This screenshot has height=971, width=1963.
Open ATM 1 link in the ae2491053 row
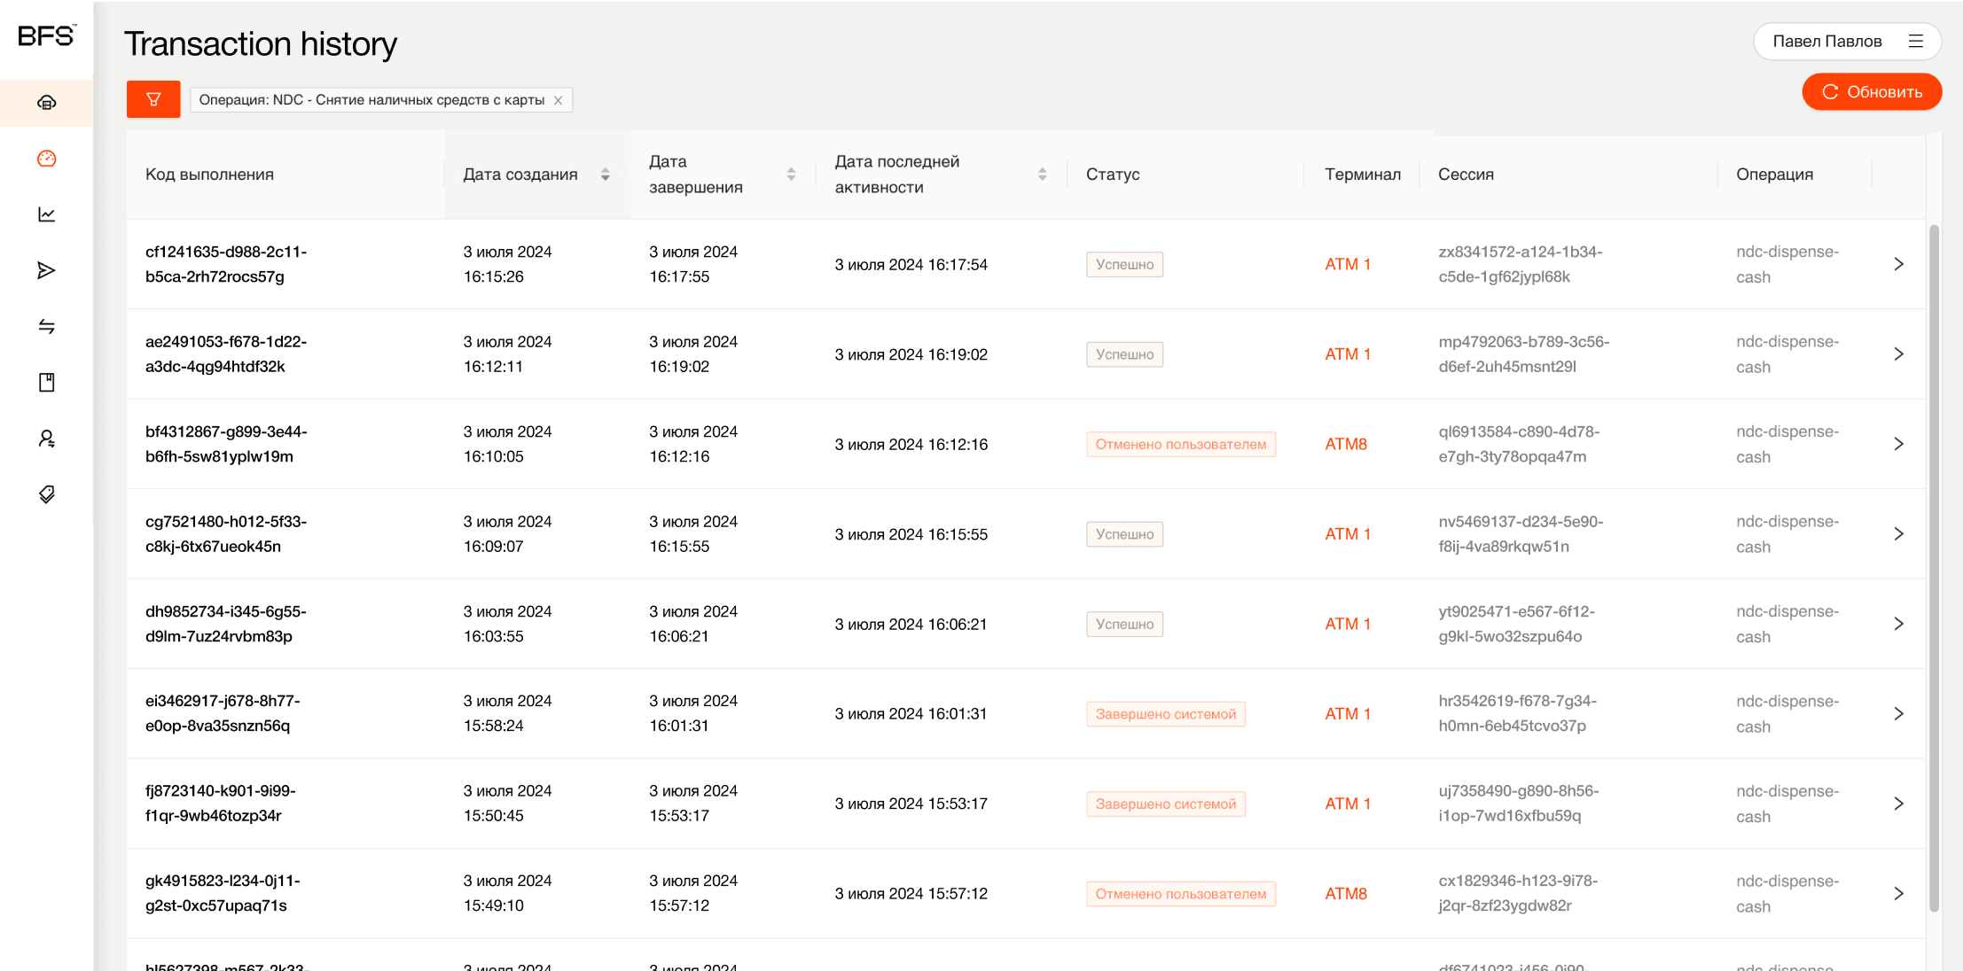pos(1348,354)
